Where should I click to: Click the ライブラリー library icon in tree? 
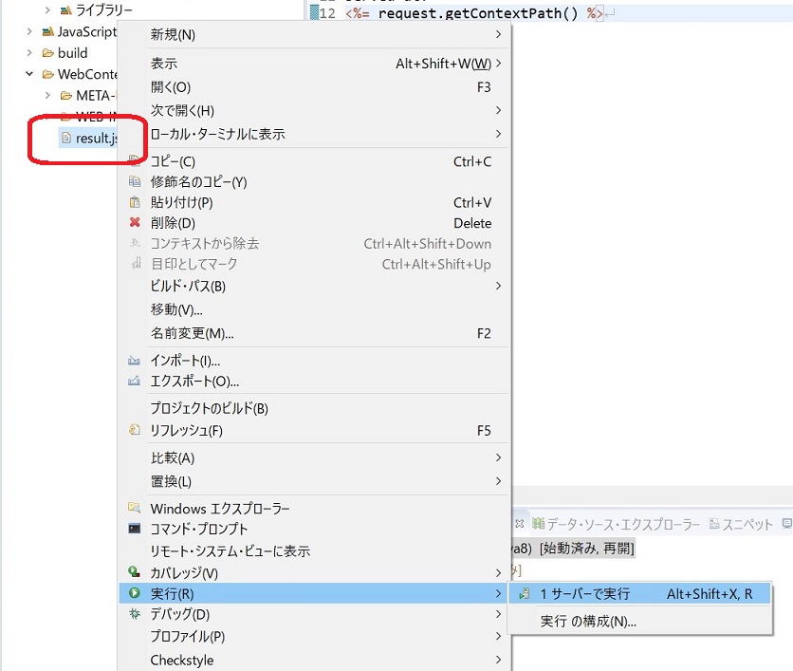click(x=65, y=9)
